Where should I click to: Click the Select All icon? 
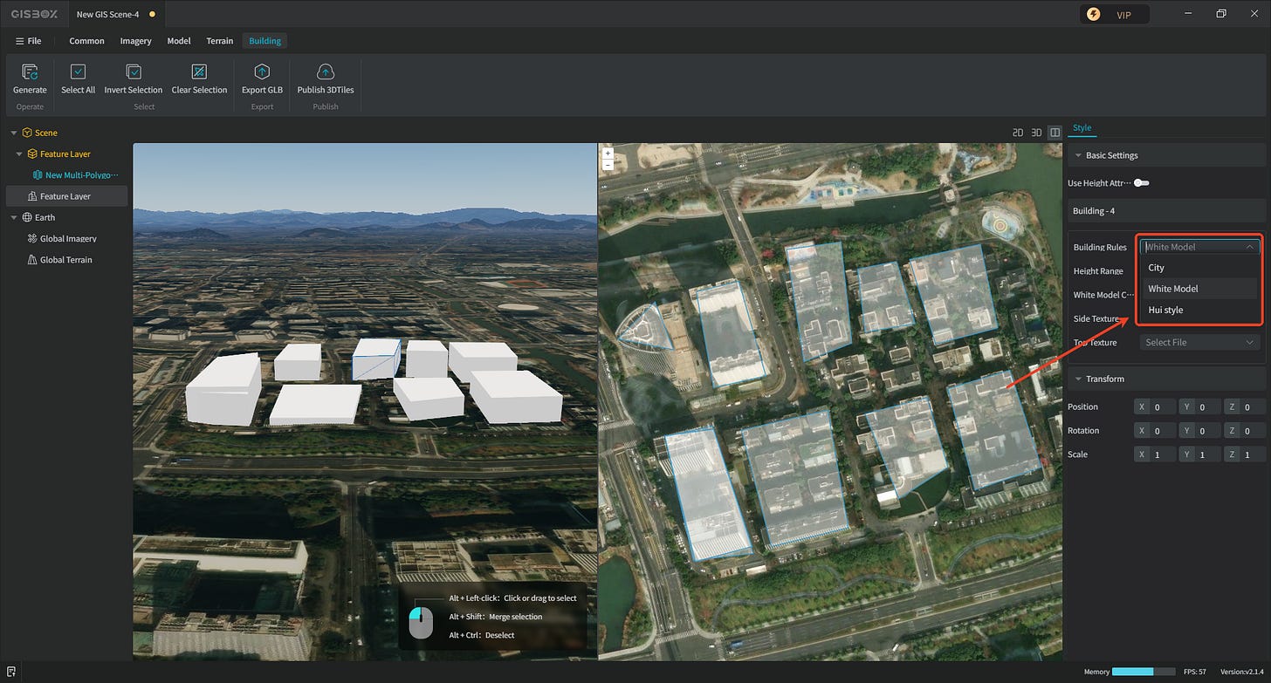point(78,72)
